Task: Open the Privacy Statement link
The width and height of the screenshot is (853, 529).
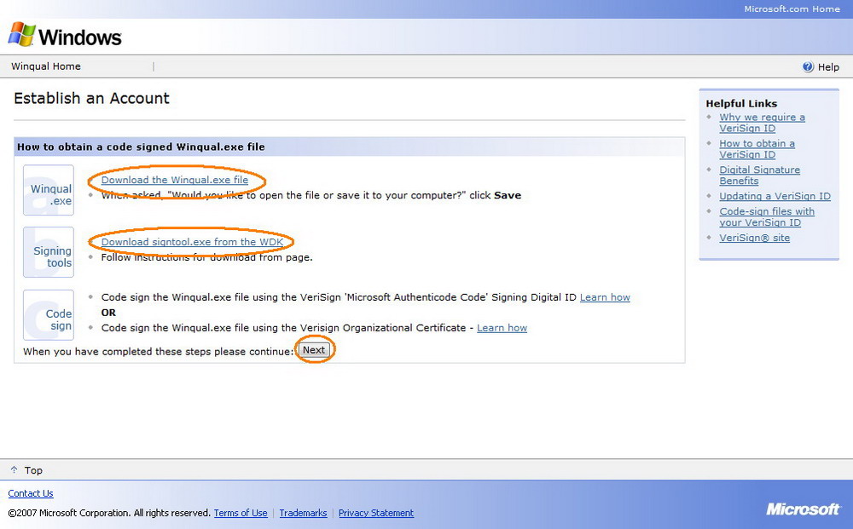Action: point(376,513)
